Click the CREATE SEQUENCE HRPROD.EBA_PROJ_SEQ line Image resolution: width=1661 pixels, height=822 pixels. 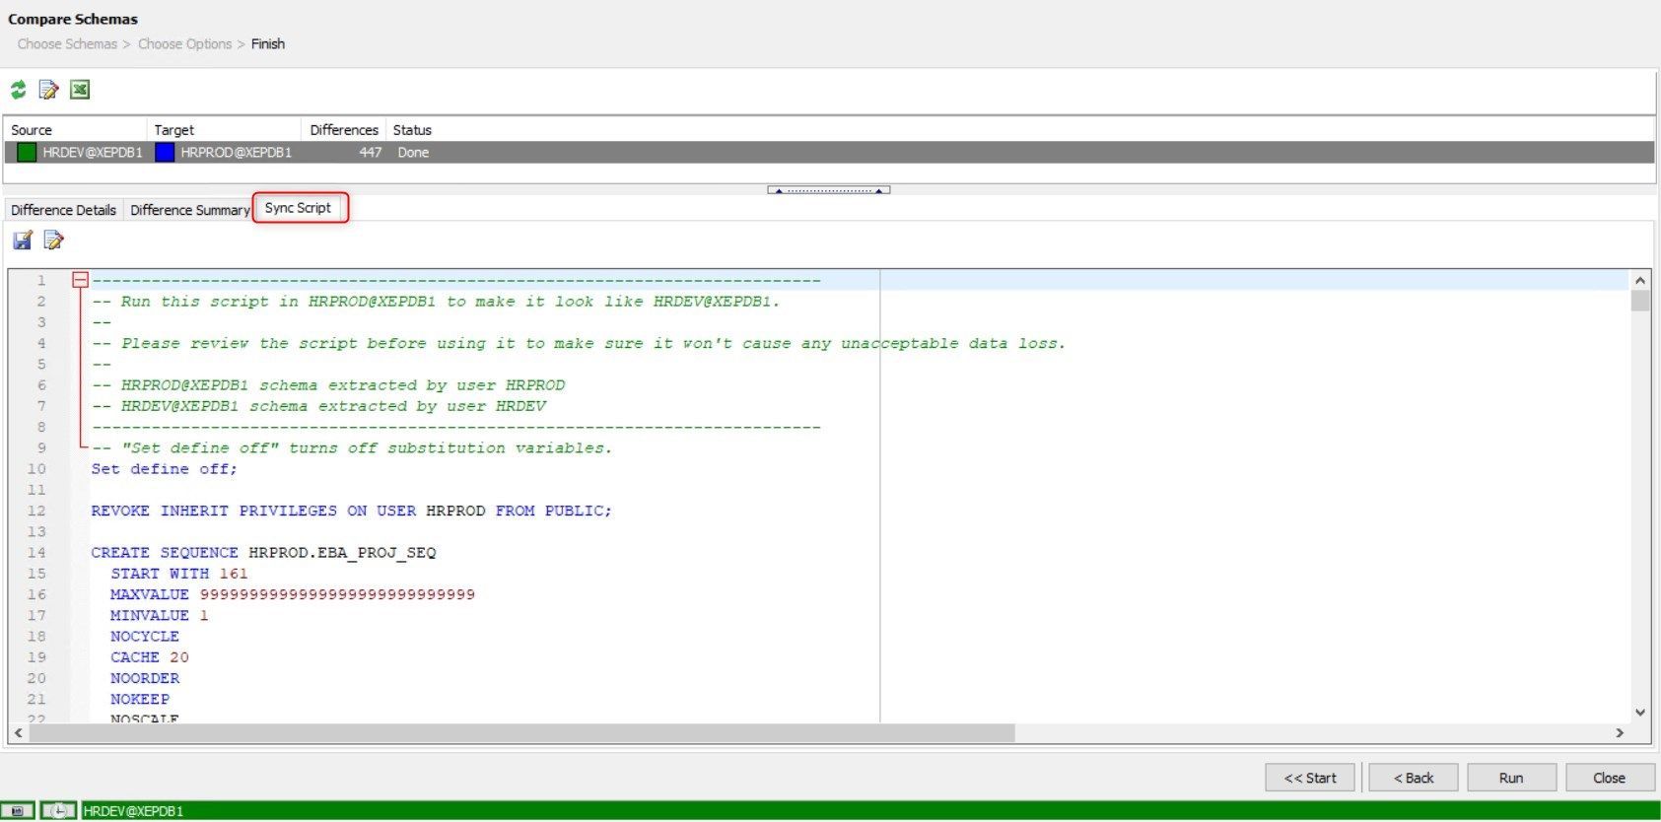[263, 553]
